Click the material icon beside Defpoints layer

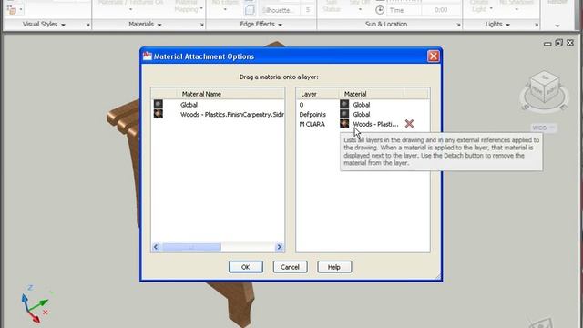tap(344, 114)
